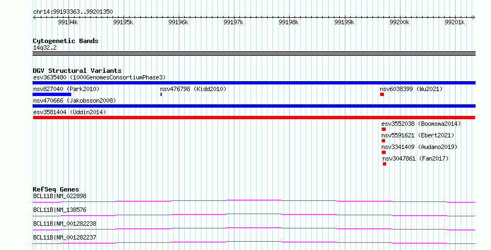Click the magenta line of BCL11B|NM_022898

tap(254, 201)
